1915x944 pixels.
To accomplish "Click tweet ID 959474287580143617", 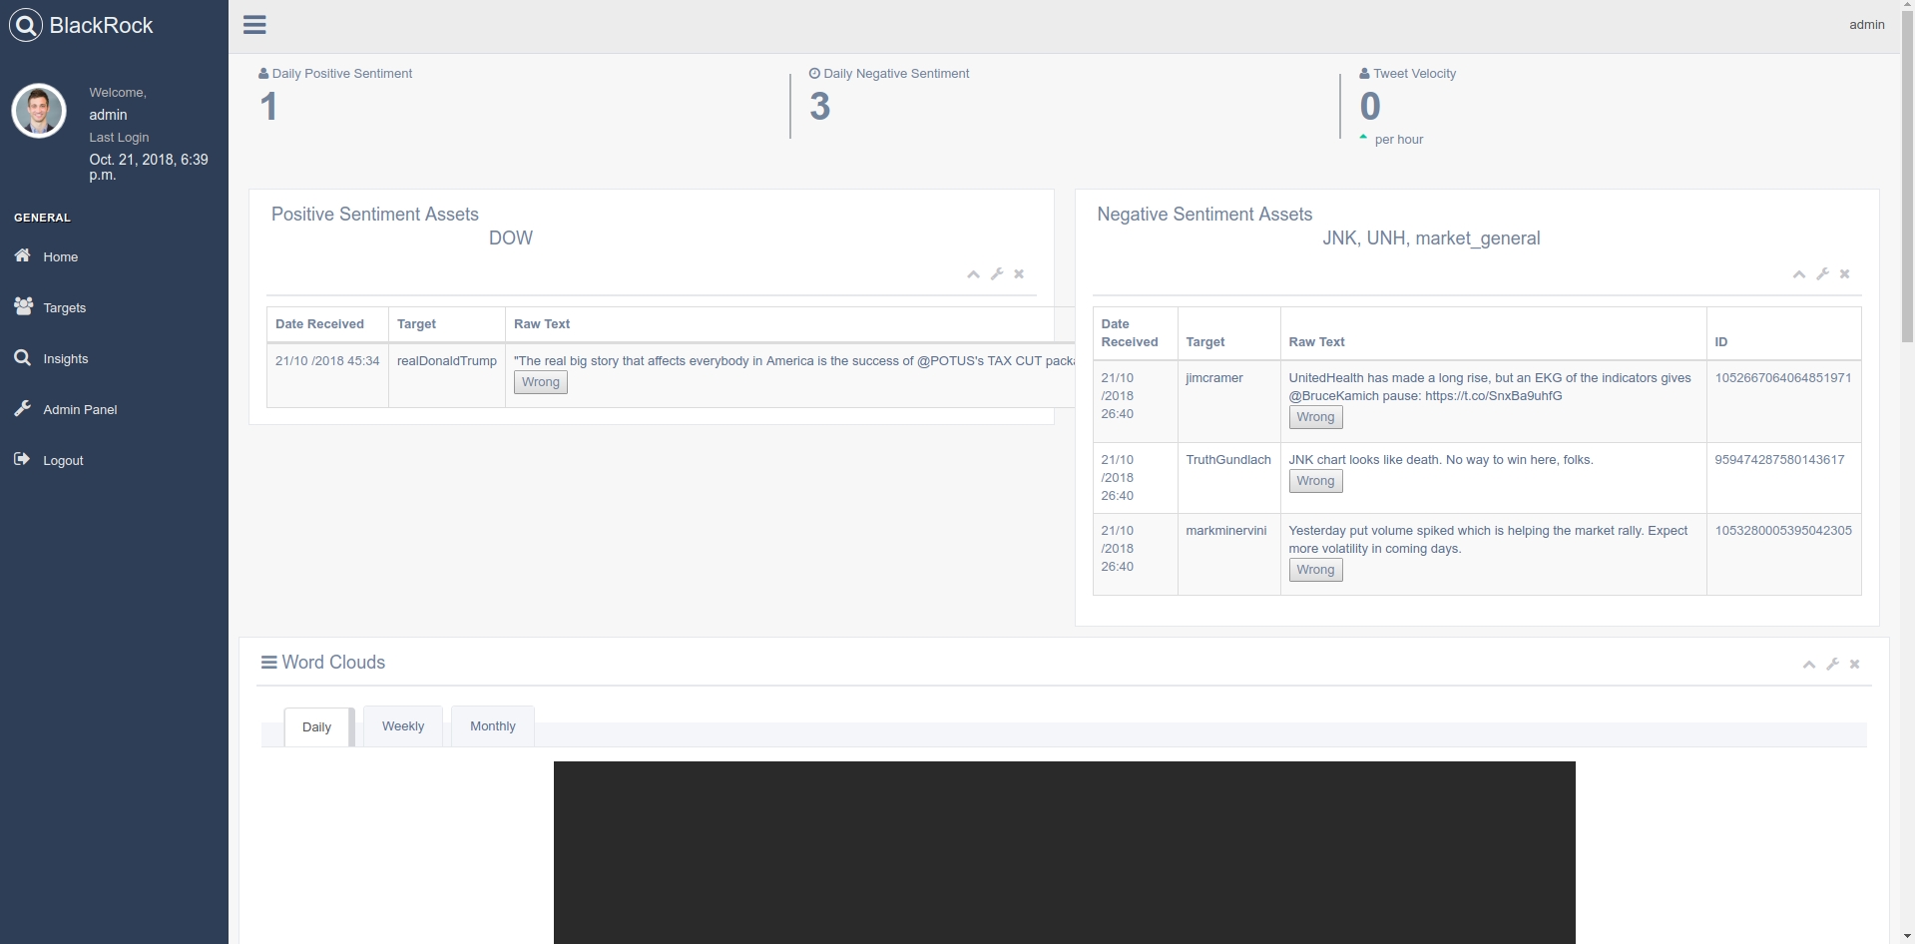I will coord(1780,460).
